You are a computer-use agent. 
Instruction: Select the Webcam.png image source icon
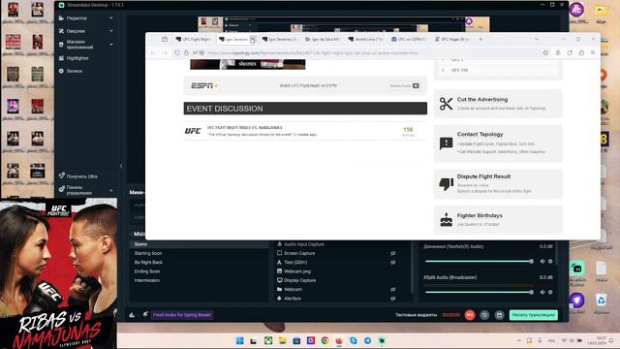(279, 271)
